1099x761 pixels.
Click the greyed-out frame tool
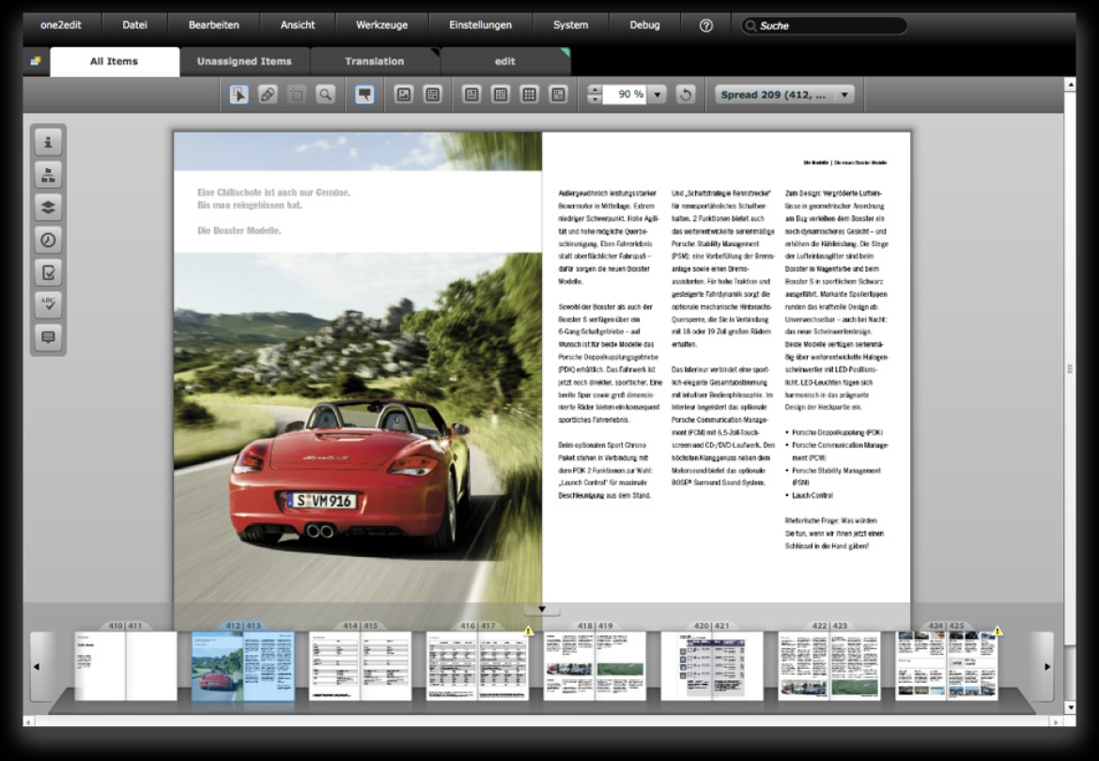(x=297, y=95)
